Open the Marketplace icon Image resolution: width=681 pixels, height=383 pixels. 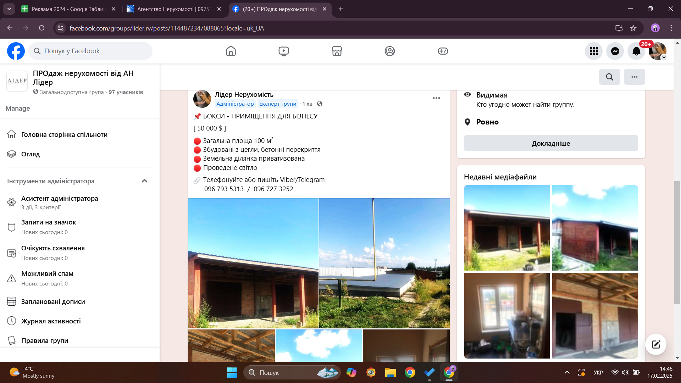coord(337,51)
